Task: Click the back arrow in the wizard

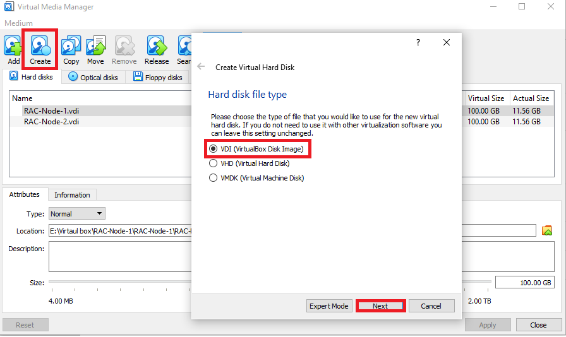Action: (201, 66)
